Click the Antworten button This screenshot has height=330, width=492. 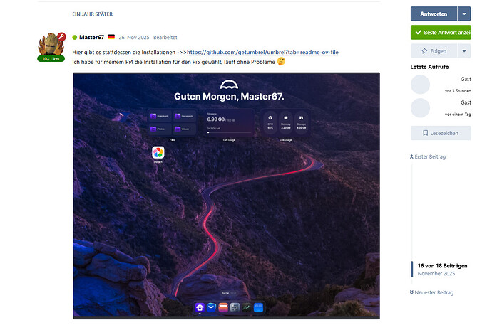pos(434,14)
